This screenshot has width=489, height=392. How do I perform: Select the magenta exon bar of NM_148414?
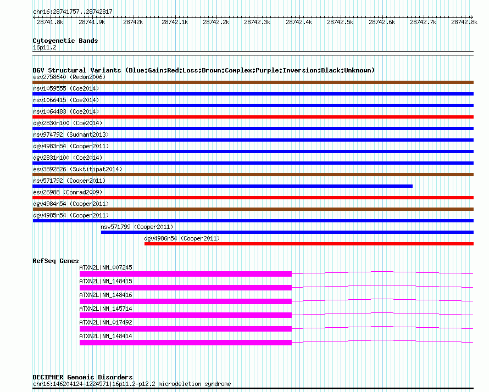(x=186, y=343)
